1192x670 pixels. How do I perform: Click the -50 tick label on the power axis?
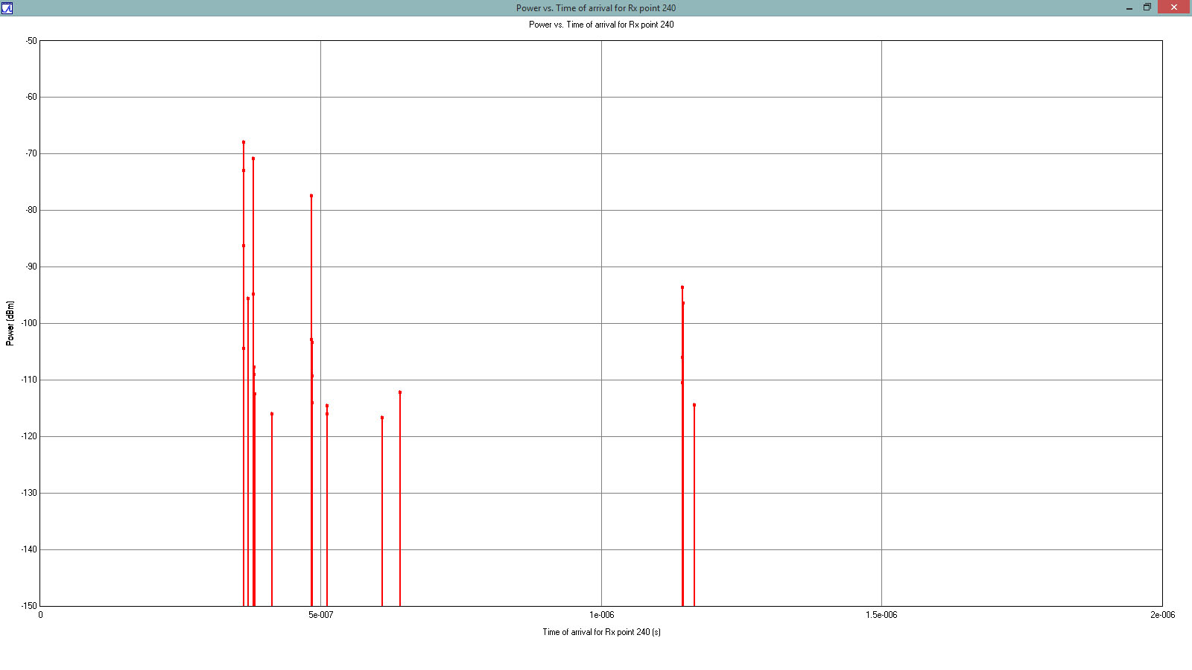click(x=31, y=41)
